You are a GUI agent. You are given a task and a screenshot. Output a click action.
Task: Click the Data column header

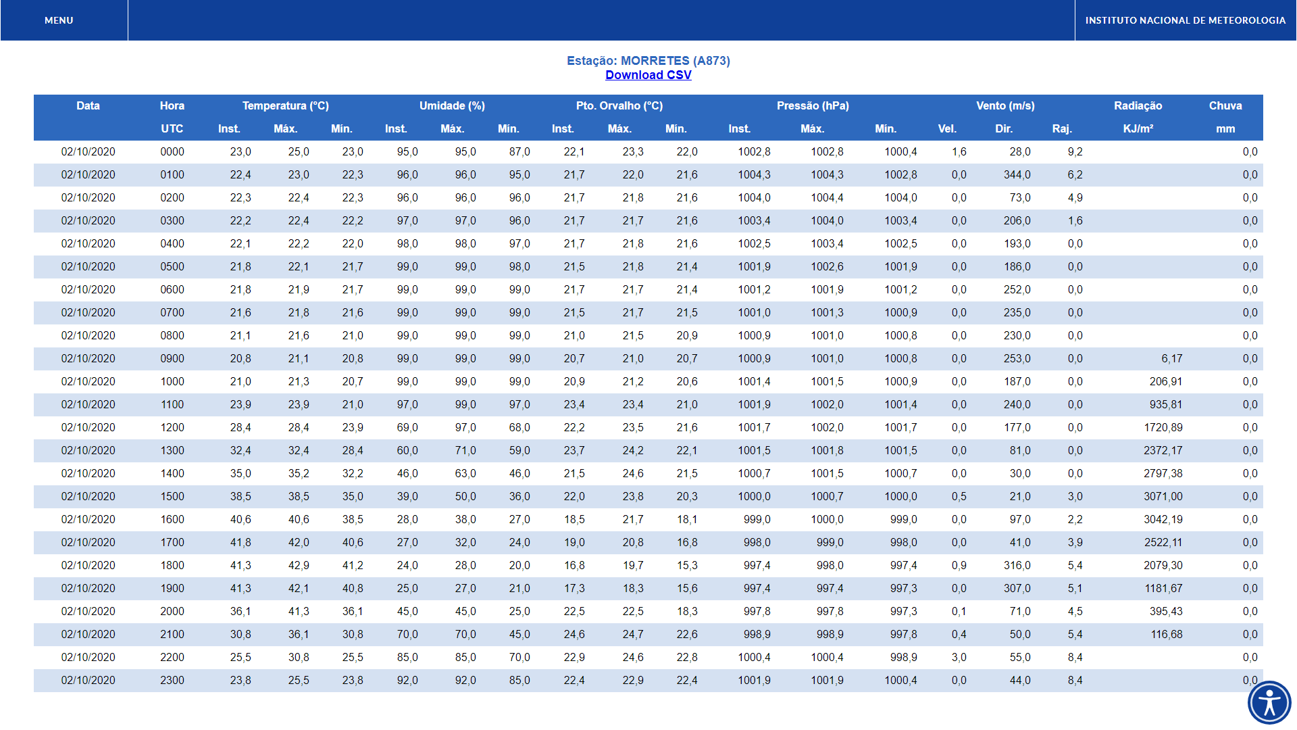(88, 105)
